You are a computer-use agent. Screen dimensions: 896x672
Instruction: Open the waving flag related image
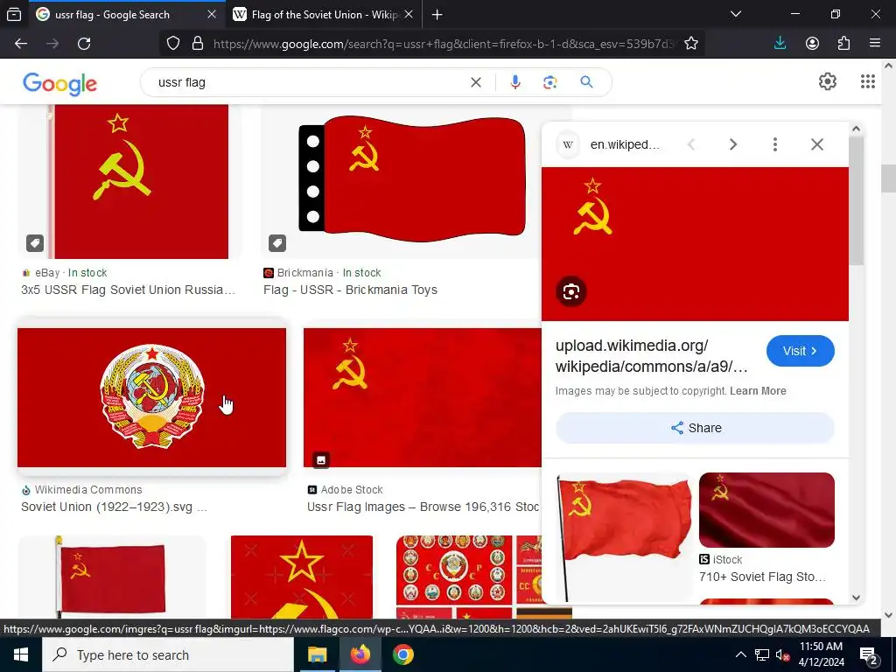click(623, 538)
